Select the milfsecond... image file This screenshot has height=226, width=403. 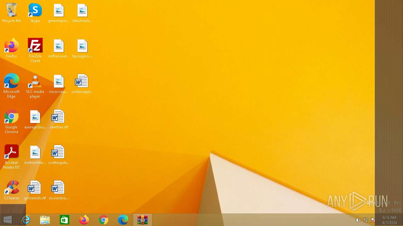click(59, 48)
